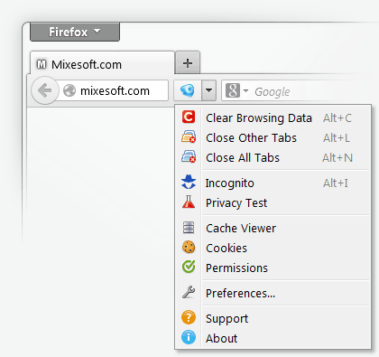Click the Close Other Tabs icon
The width and height of the screenshot is (379, 357).
pyautogui.click(x=189, y=136)
